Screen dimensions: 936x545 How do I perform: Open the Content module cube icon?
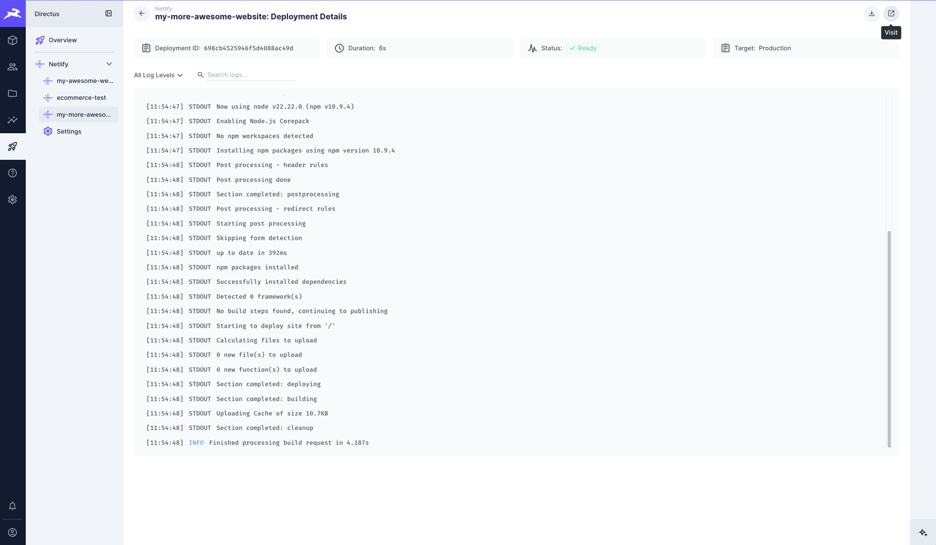(x=12, y=40)
